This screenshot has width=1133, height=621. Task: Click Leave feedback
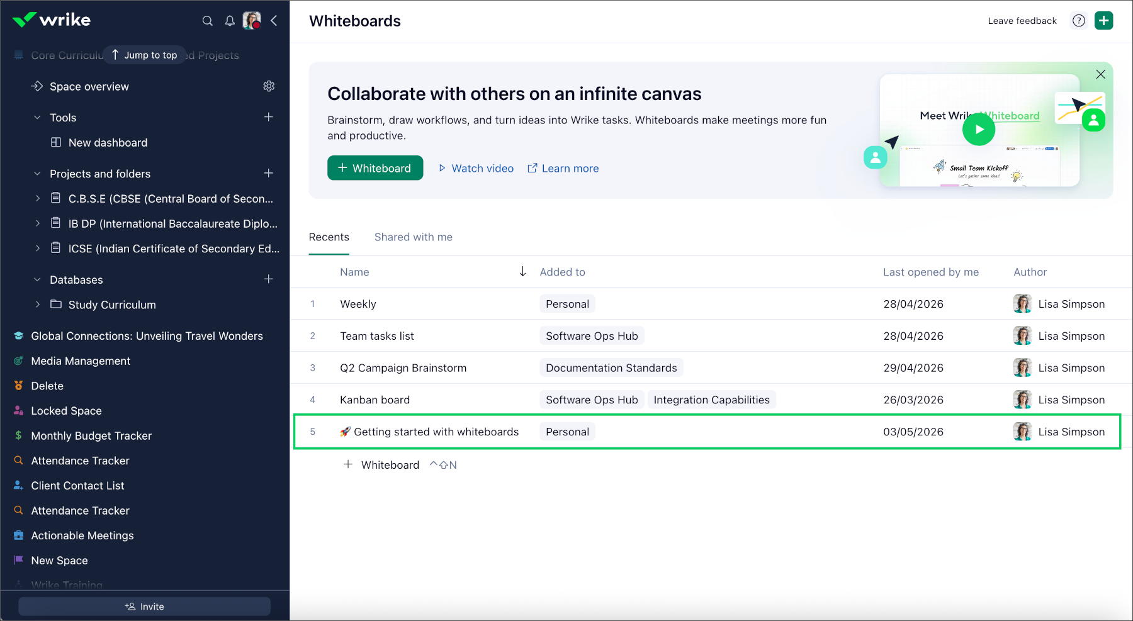[1022, 21]
